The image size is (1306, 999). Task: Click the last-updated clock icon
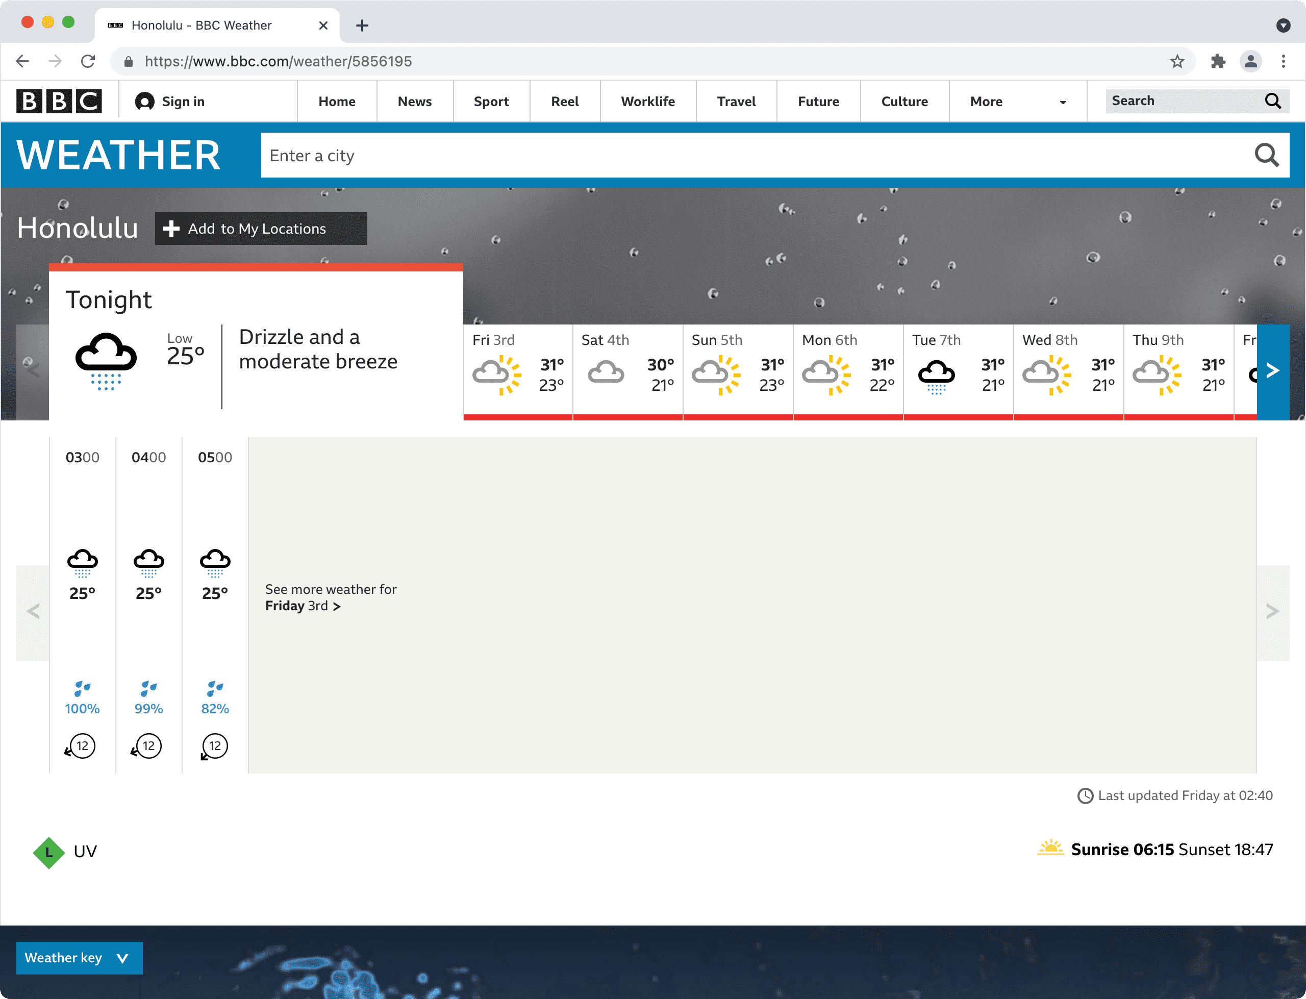[1086, 795]
